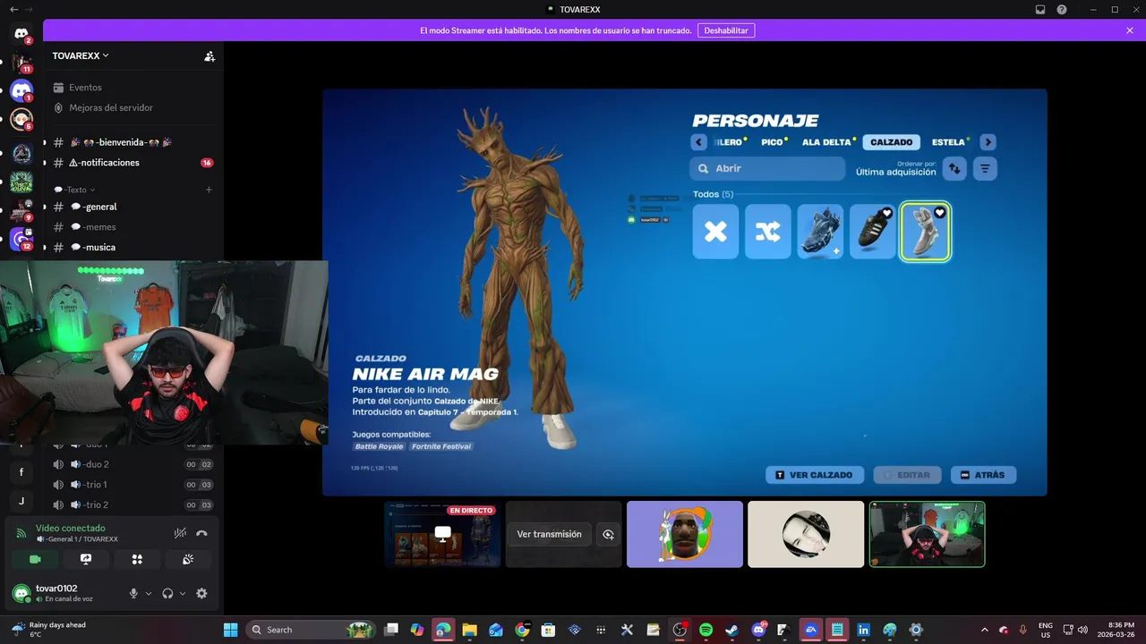
Task: Go to previous Fortnite locker category arrow
Action: (699, 142)
